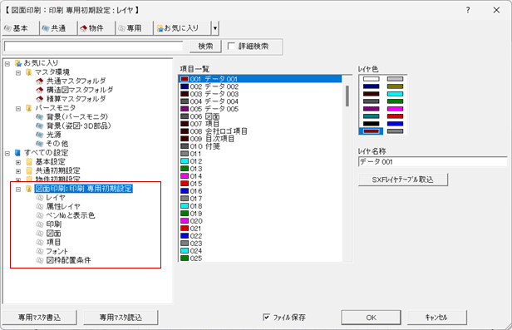Click the 専用マスタ読込 button
The height and width of the screenshot is (330, 512).
121,318
